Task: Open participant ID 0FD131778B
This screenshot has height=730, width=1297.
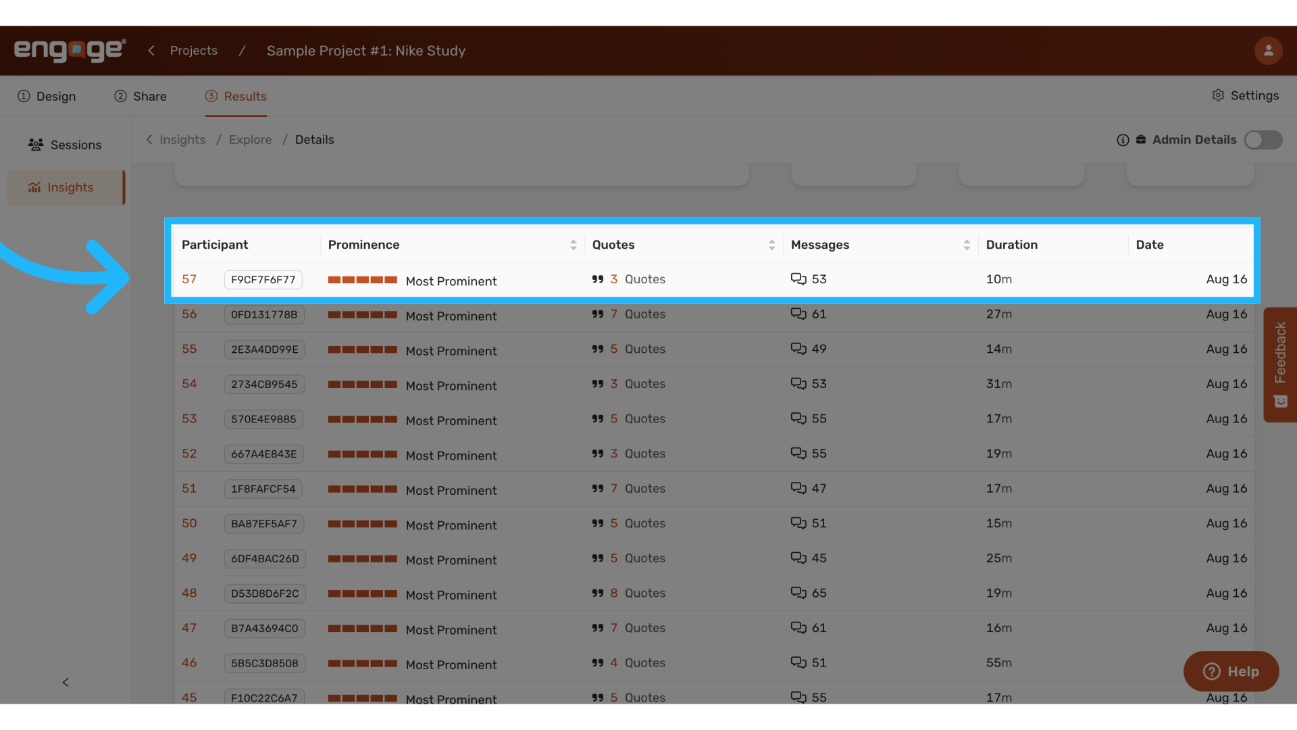Action: click(x=264, y=314)
